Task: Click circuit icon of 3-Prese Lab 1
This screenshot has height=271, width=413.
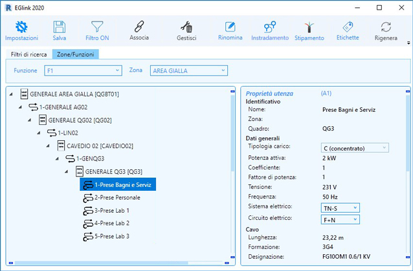Action: pyautogui.click(x=88, y=211)
